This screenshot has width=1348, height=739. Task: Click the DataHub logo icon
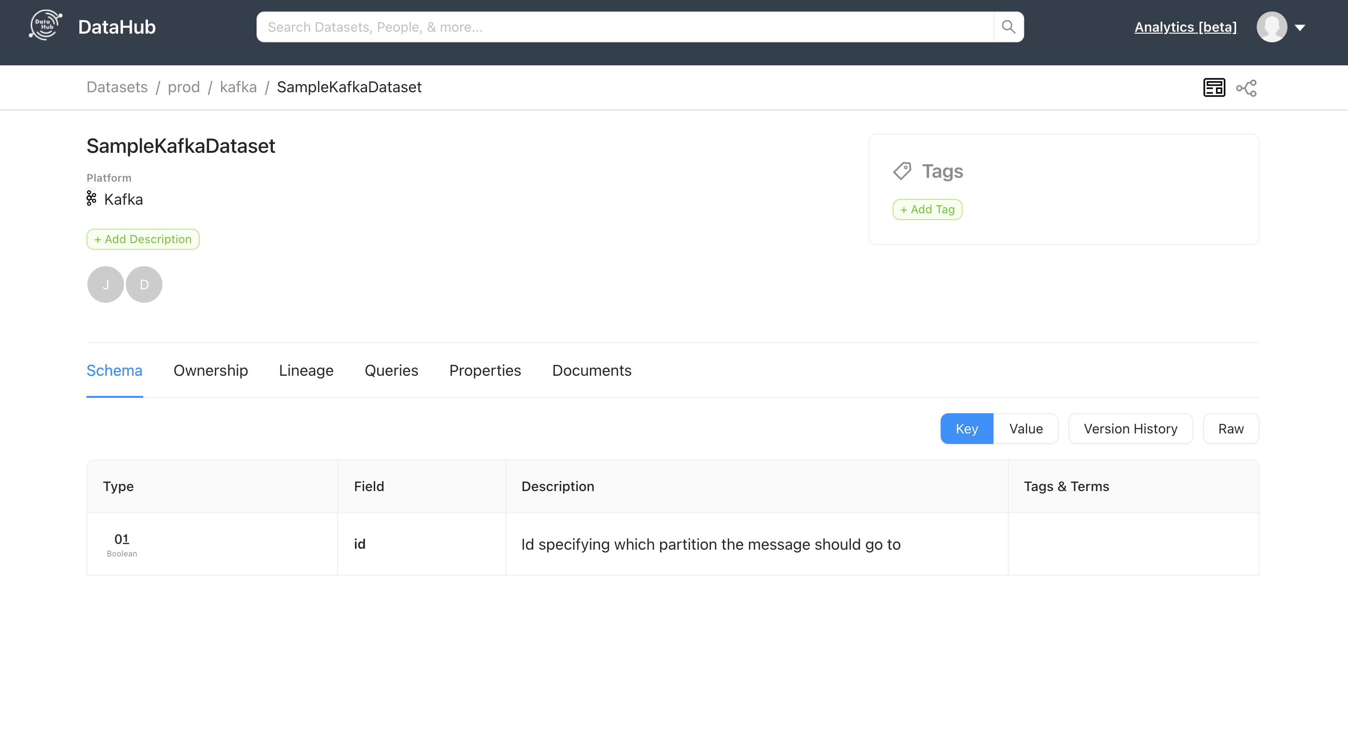tap(45, 25)
